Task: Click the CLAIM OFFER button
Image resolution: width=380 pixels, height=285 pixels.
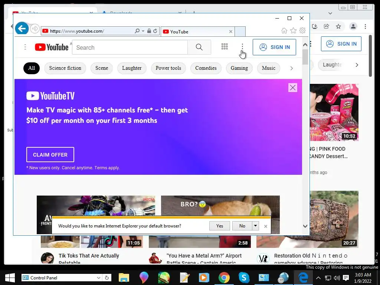Action: (50, 155)
